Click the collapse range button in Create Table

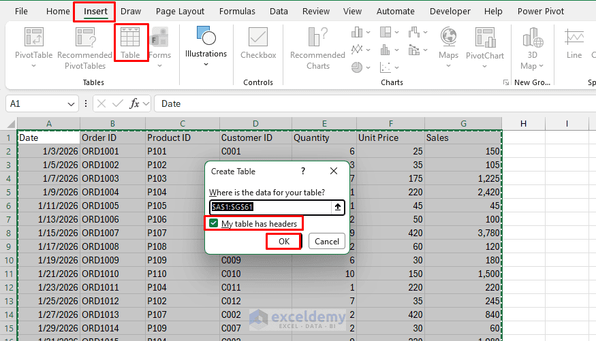click(338, 207)
